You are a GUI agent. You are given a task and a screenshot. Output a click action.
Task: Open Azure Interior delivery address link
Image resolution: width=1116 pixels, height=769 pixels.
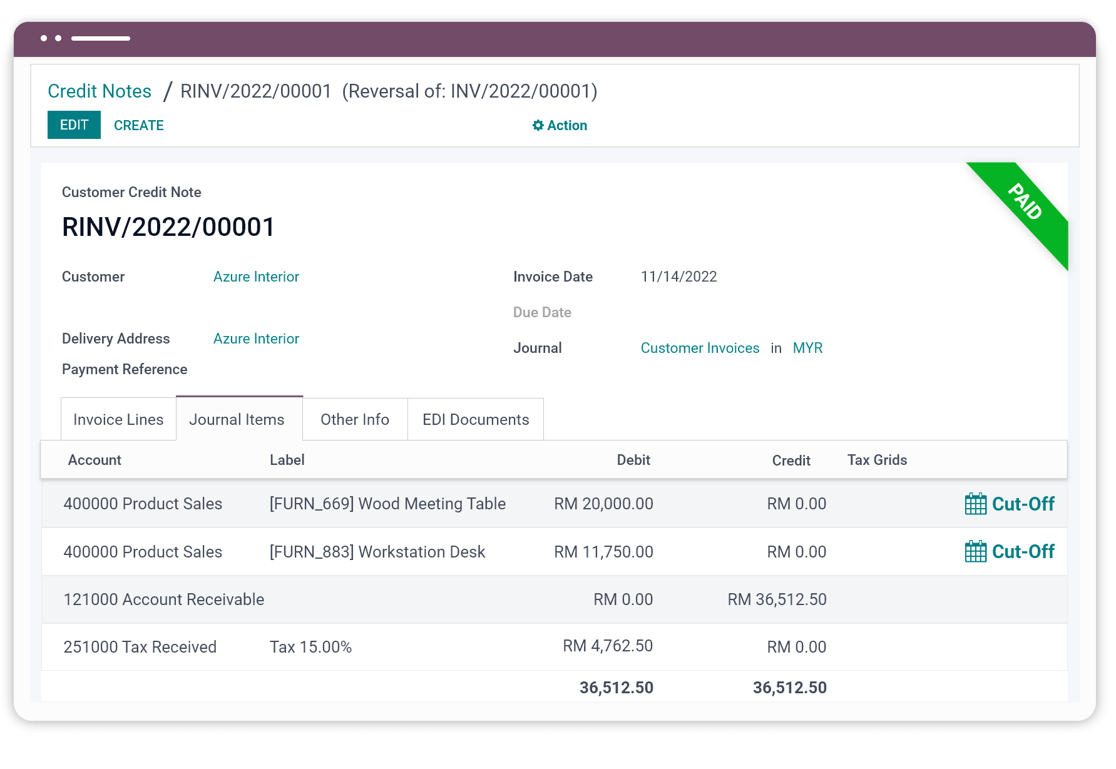click(256, 339)
